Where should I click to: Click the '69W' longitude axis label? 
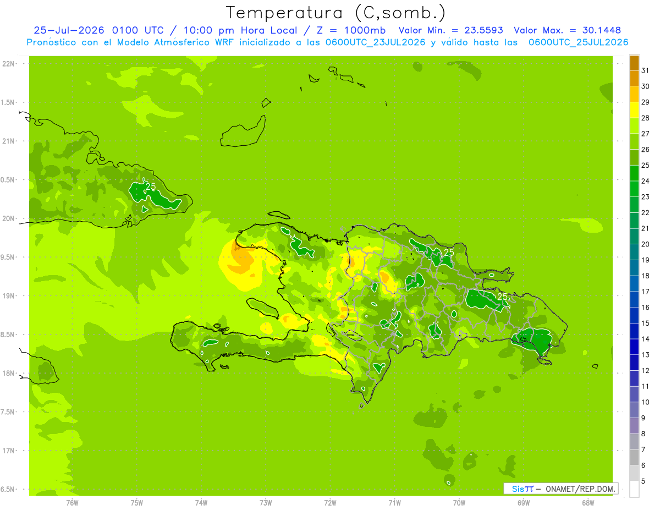[524, 503]
